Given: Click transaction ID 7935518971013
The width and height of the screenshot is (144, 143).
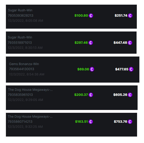Looking at the screenshot, I should point(20,43).
